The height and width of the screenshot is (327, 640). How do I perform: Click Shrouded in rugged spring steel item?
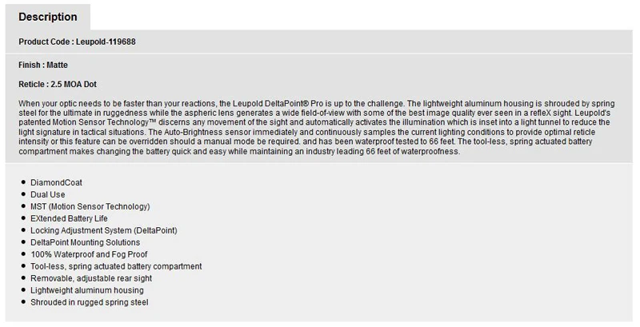pyautogui.click(x=90, y=302)
